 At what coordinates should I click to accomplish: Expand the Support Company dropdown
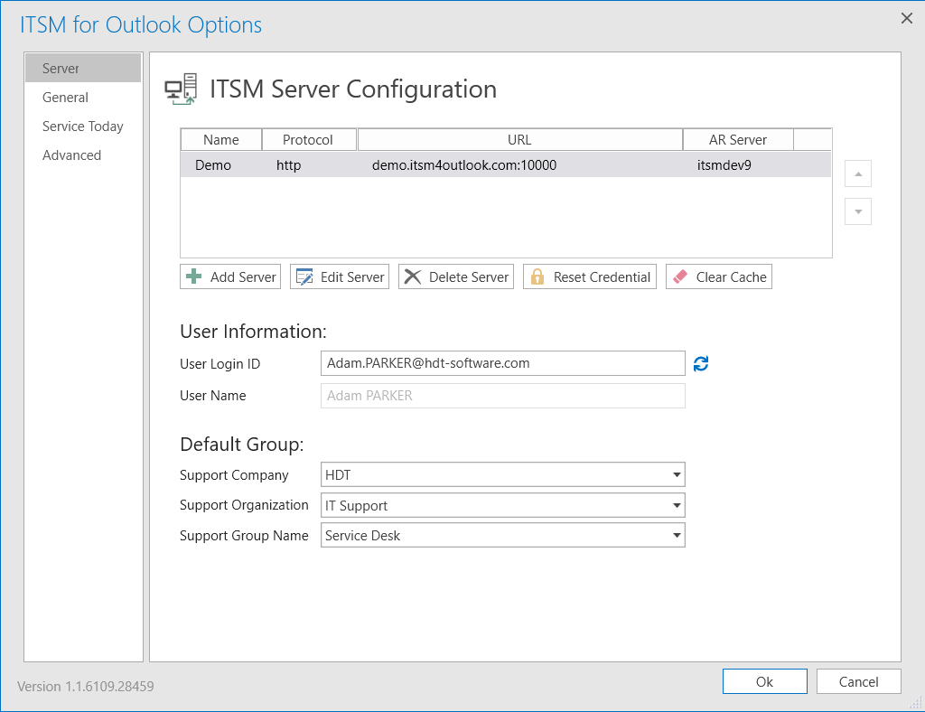[677, 475]
